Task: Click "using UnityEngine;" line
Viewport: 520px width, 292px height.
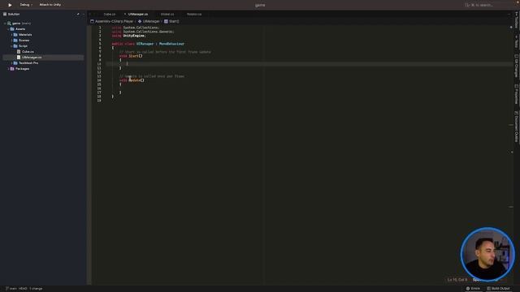Action: coord(128,36)
